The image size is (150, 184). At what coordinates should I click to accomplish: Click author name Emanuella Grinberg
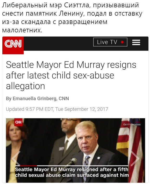(34, 98)
